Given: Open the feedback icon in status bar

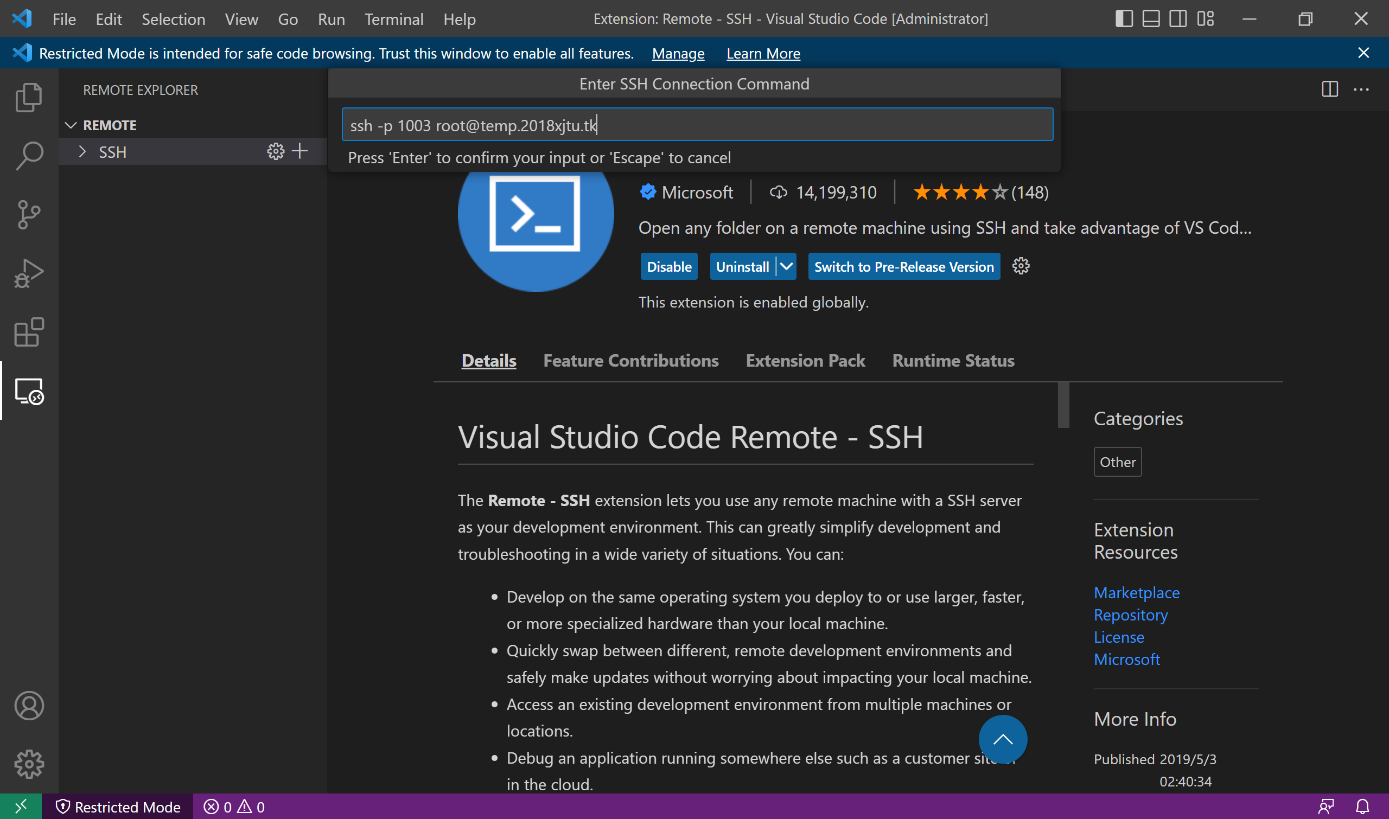Looking at the screenshot, I should pyautogui.click(x=1326, y=807).
